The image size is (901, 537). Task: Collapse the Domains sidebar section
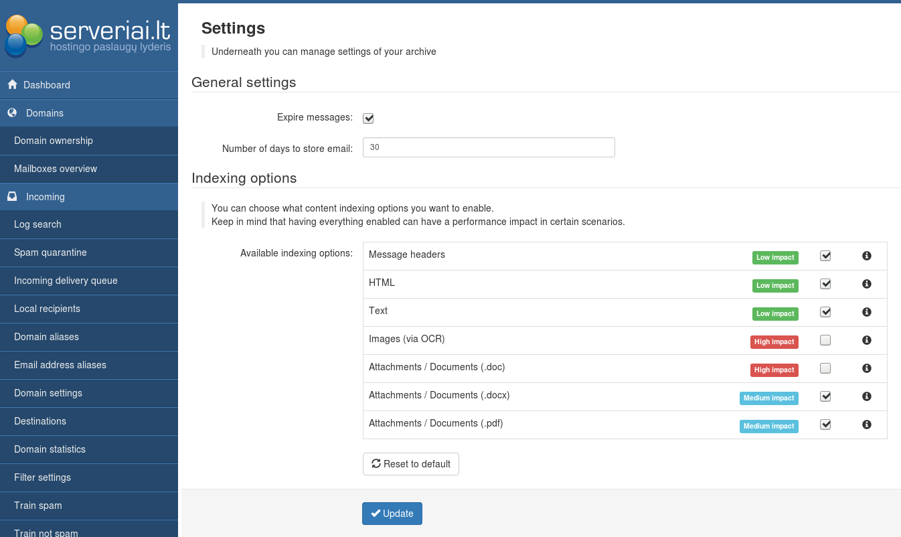(44, 113)
